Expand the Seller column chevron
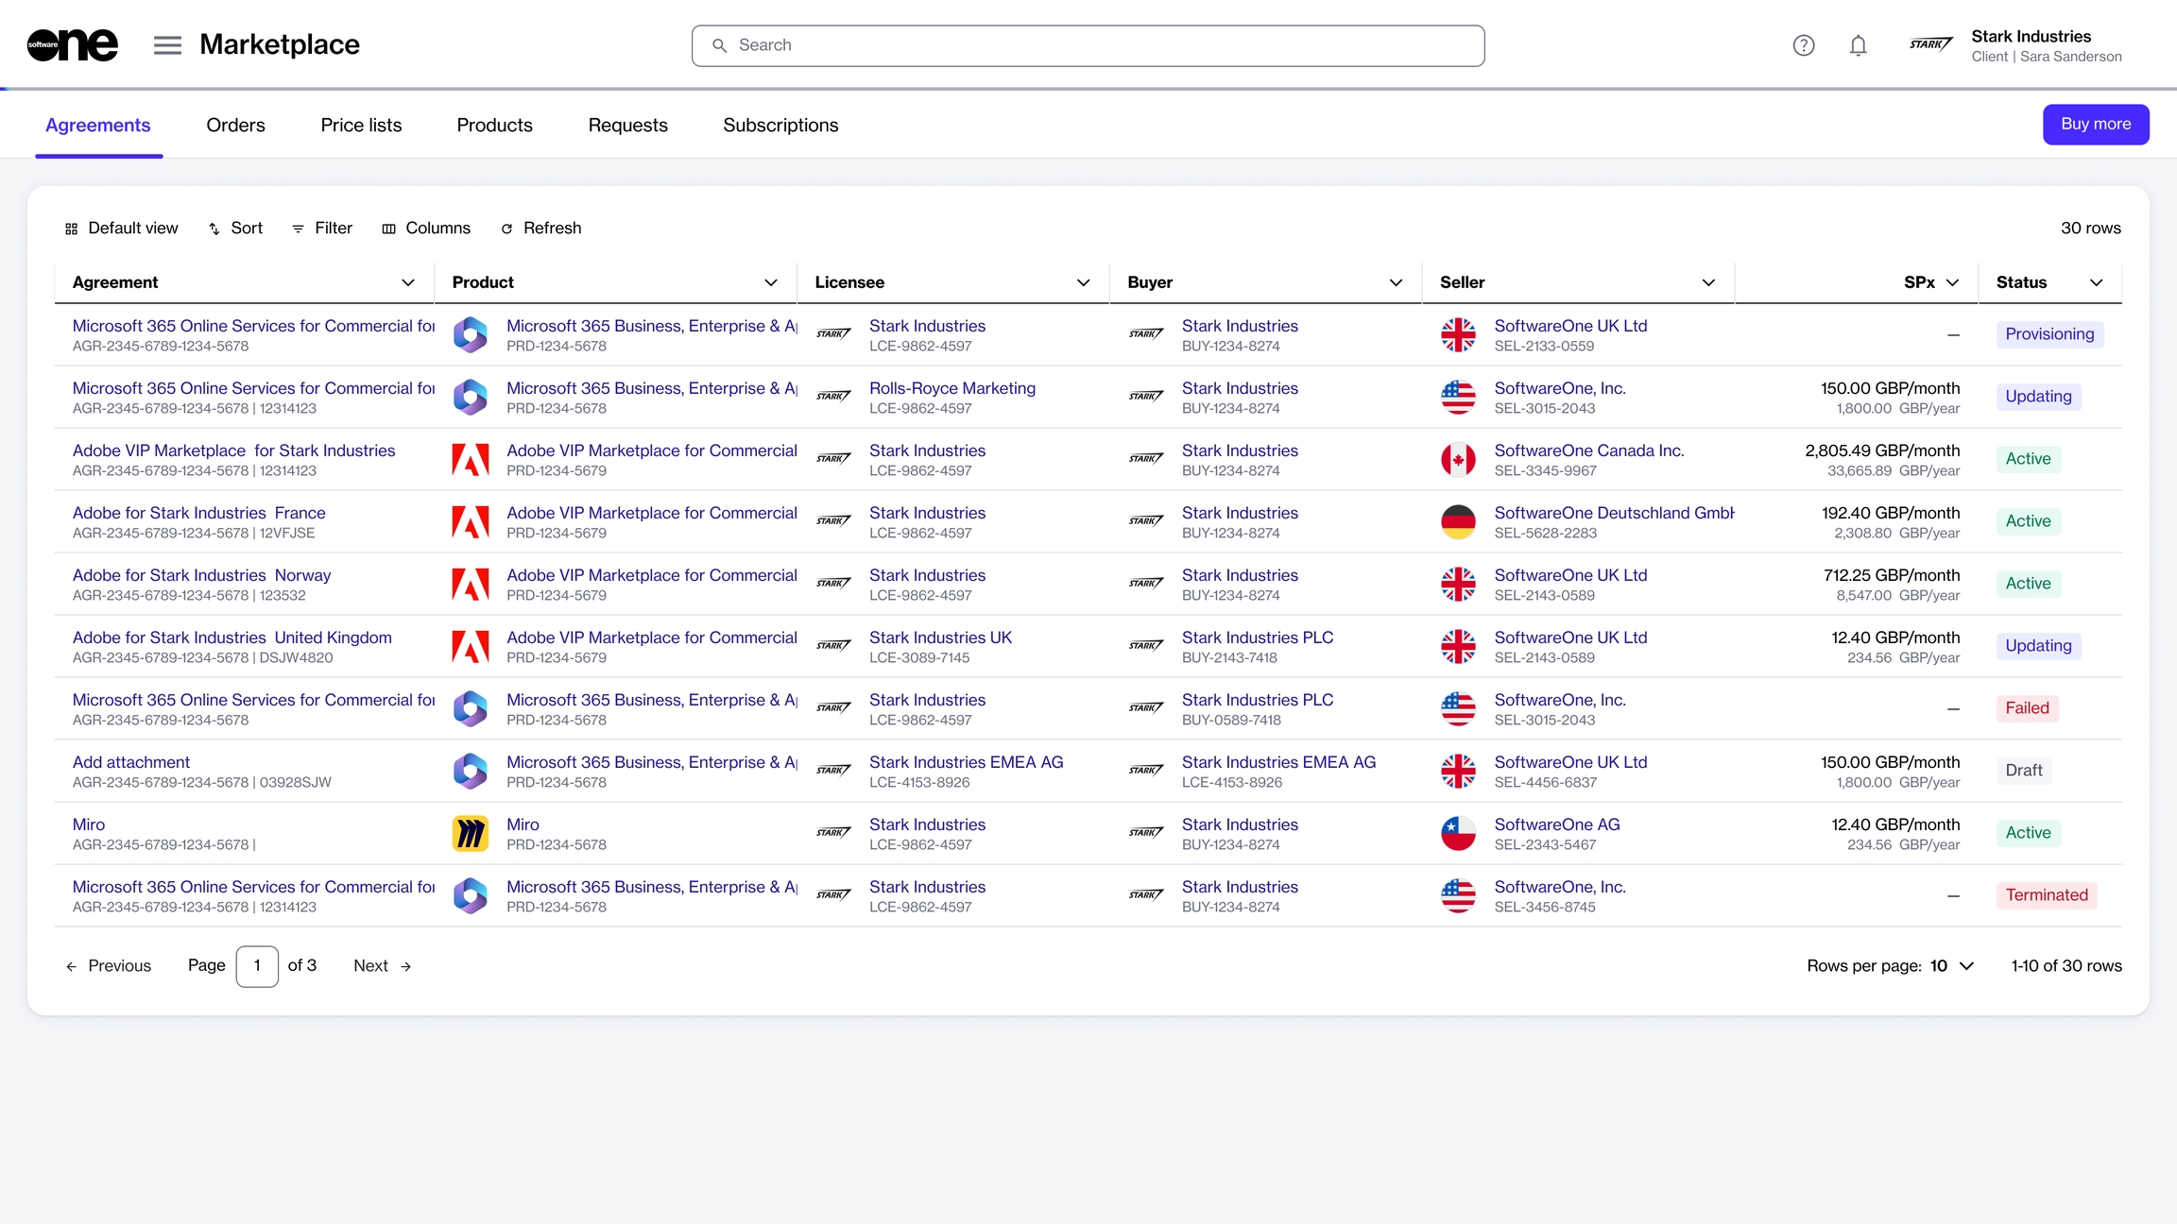Screen dimensions: 2177x1224 pos(1708,282)
